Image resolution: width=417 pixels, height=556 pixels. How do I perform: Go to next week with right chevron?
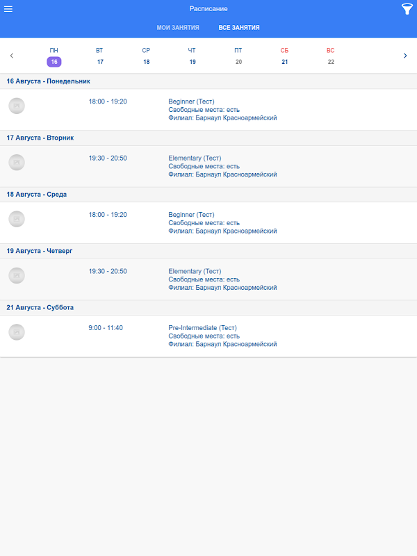405,56
